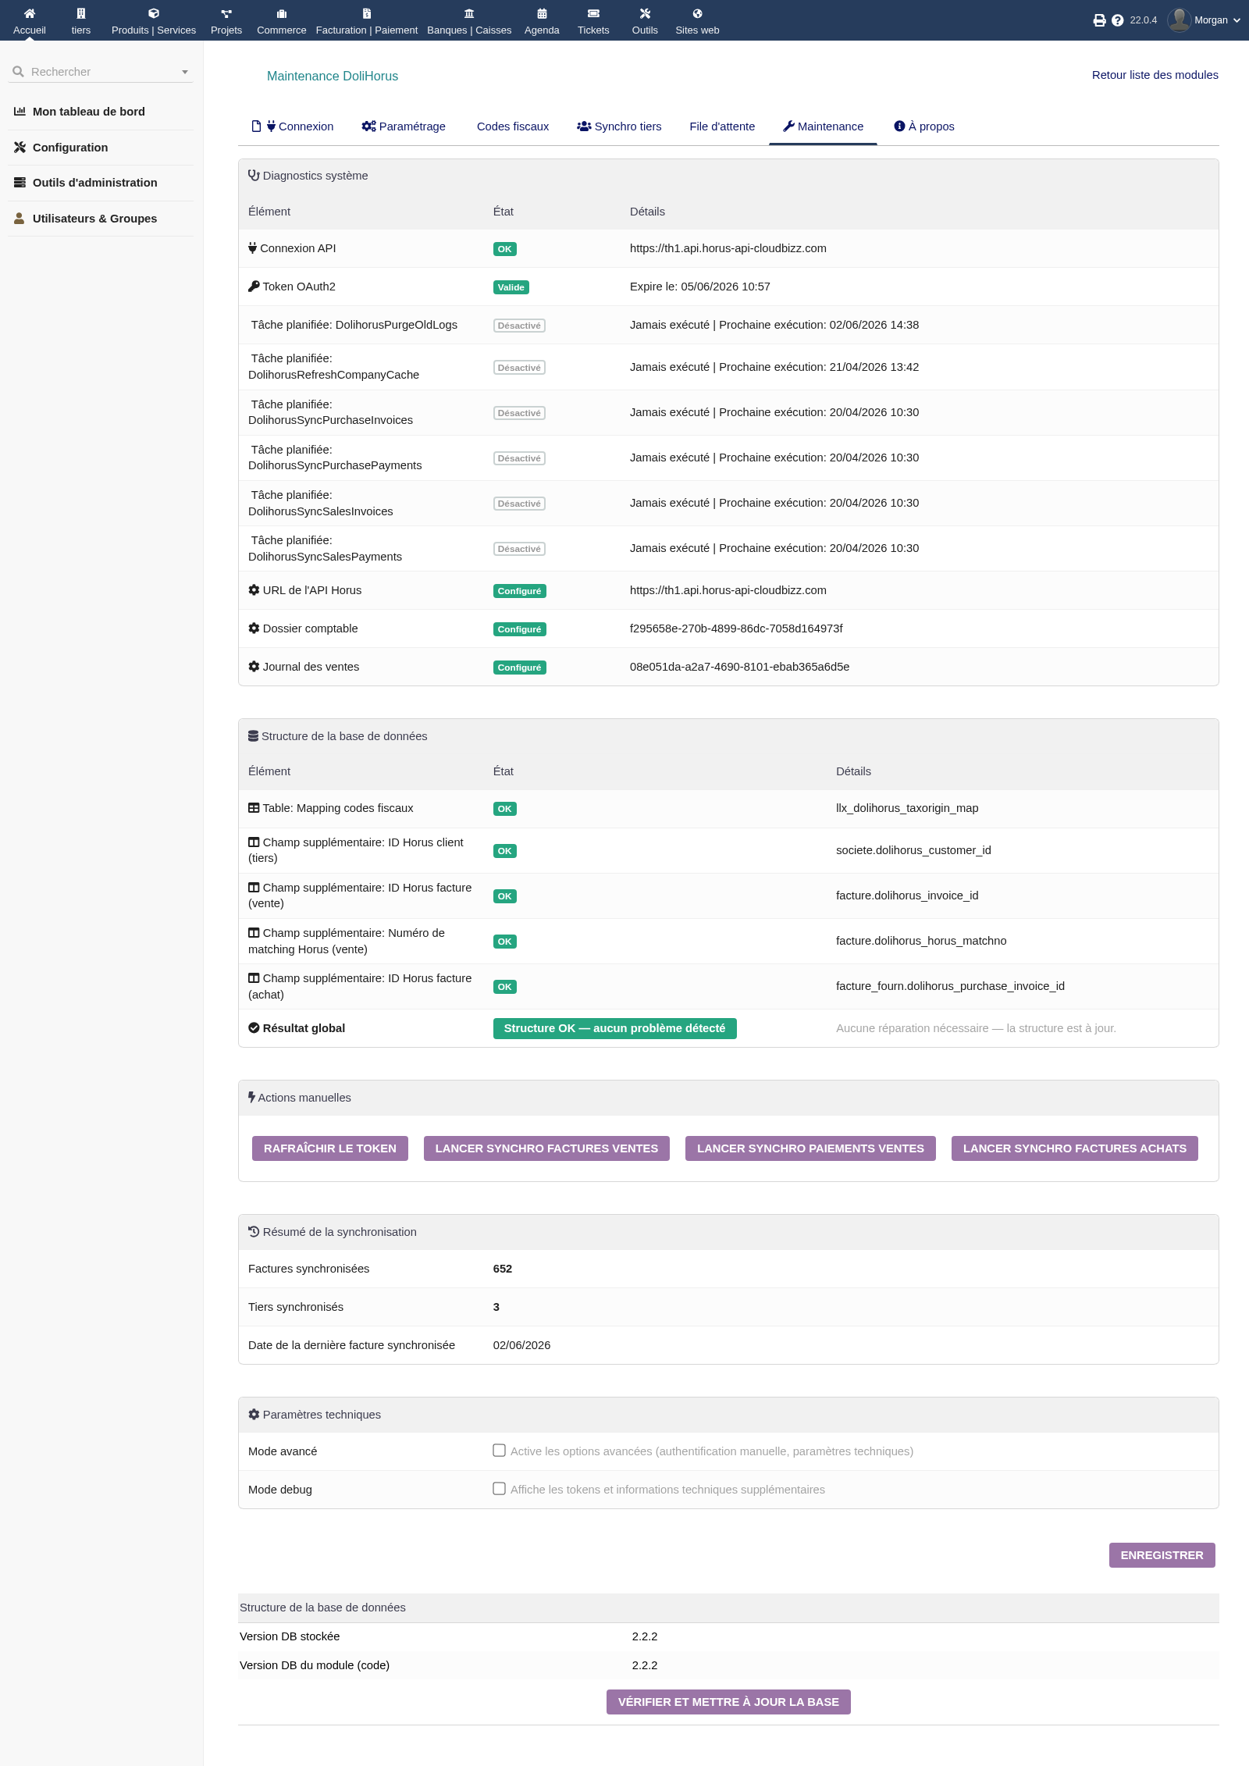Click the lightning icon in Actions manuelles

251,1097
